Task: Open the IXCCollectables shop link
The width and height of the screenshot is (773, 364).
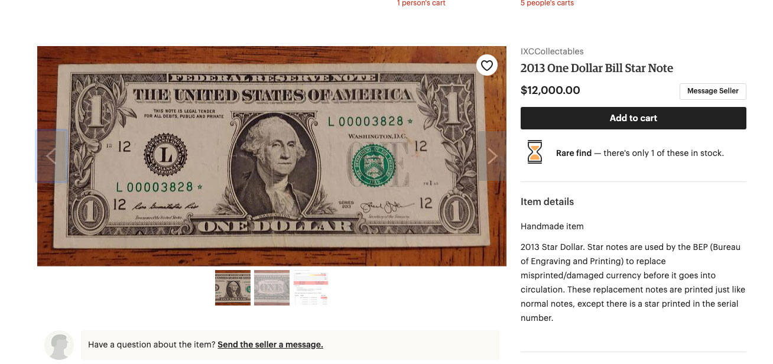Action: (552, 51)
